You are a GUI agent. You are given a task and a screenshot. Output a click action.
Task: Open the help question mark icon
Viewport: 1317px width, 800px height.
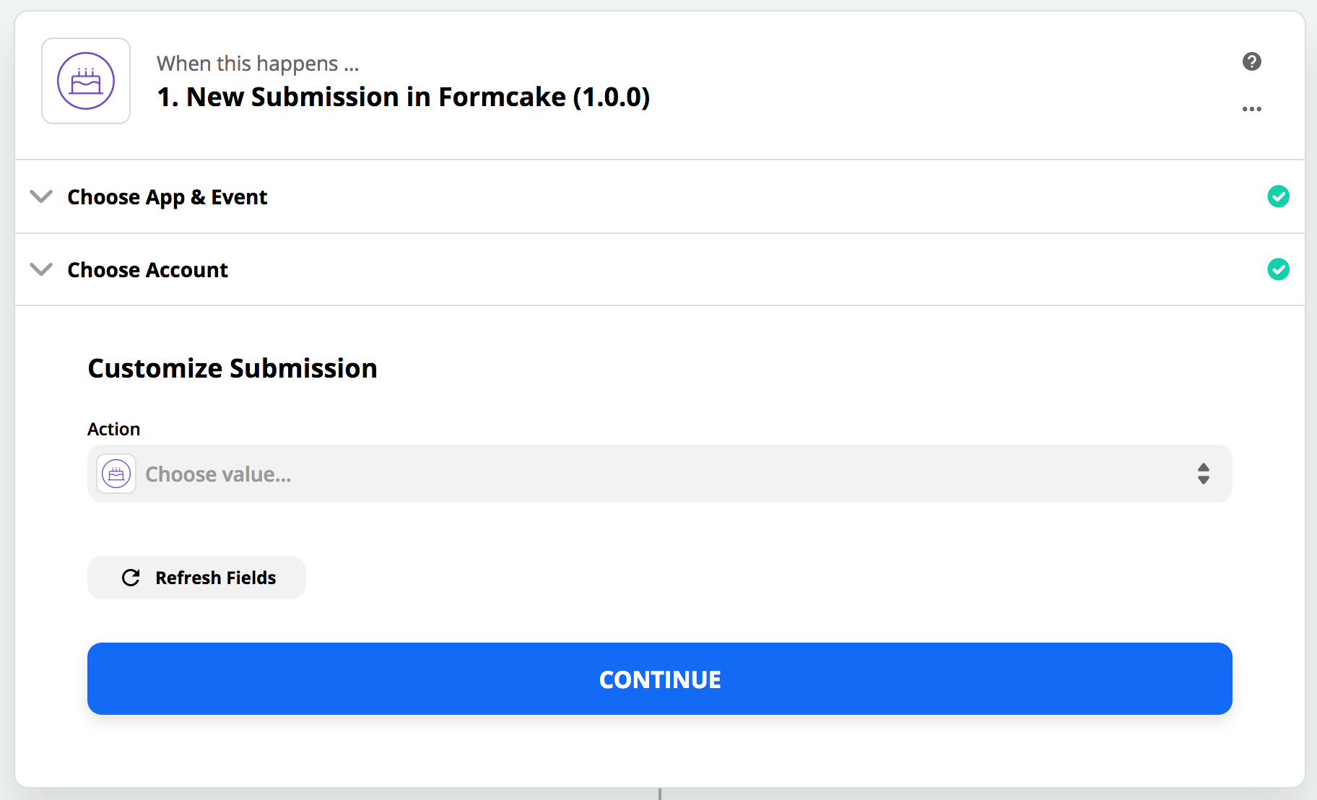(1252, 61)
